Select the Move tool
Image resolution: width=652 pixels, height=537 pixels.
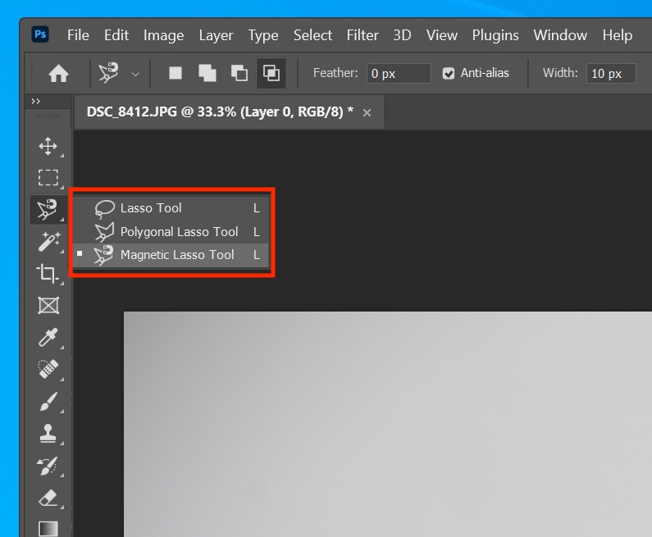(x=48, y=146)
